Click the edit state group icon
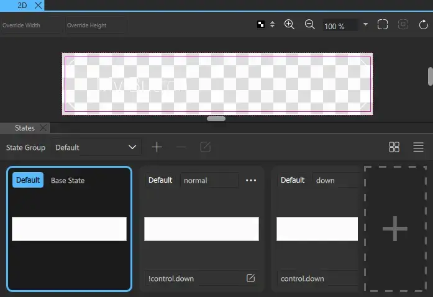This screenshot has width=433, height=297. 205,147
